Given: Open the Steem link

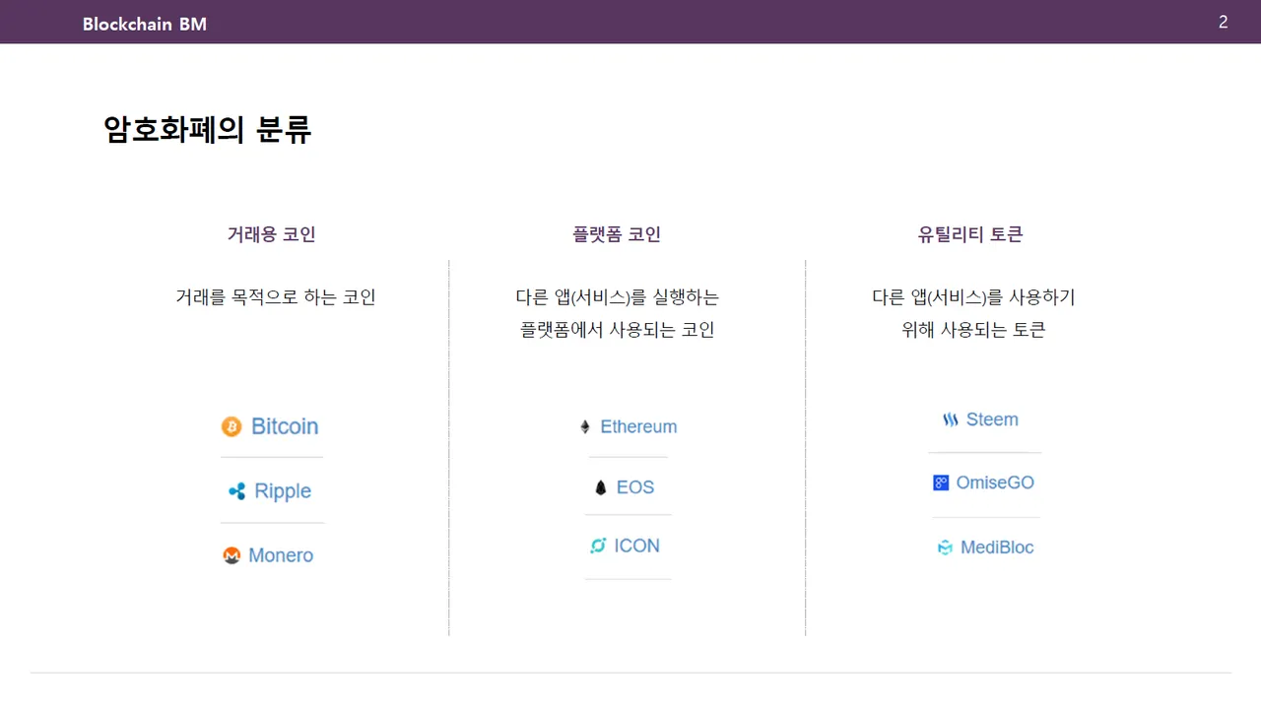Looking at the screenshot, I should [x=992, y=419].
